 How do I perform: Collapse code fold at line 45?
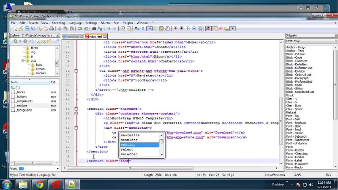pyautogui.click(x=76, y=114)
